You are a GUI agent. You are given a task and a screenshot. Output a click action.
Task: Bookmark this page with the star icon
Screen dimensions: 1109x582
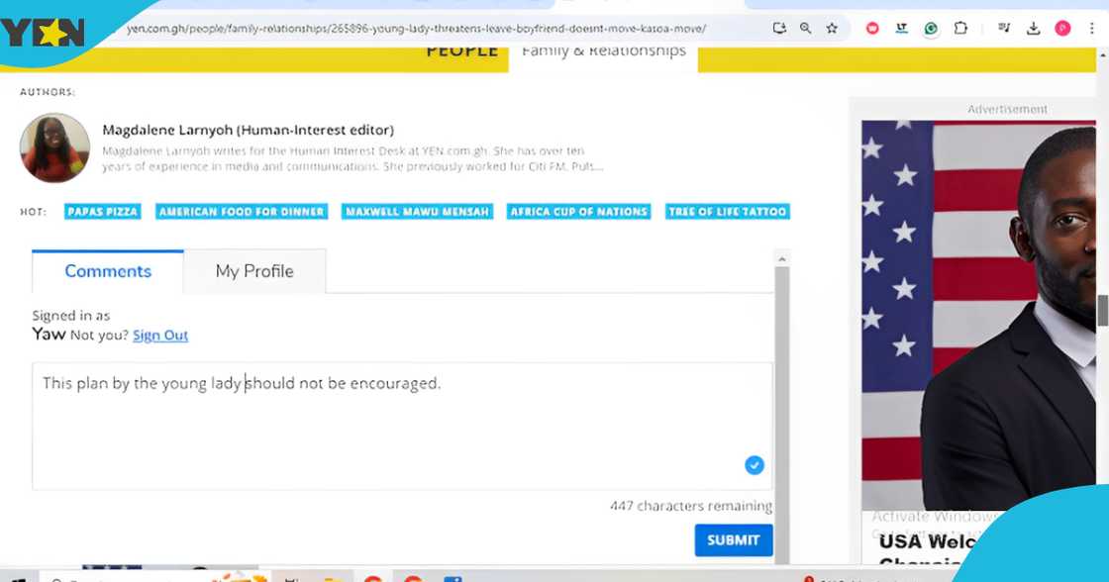coord(831,29)
